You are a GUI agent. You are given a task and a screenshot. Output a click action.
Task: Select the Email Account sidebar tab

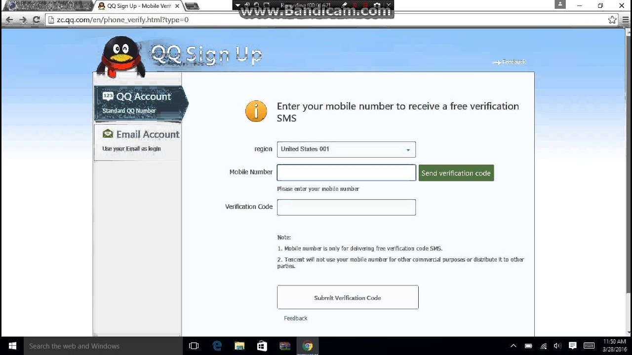tap(138, 142)
